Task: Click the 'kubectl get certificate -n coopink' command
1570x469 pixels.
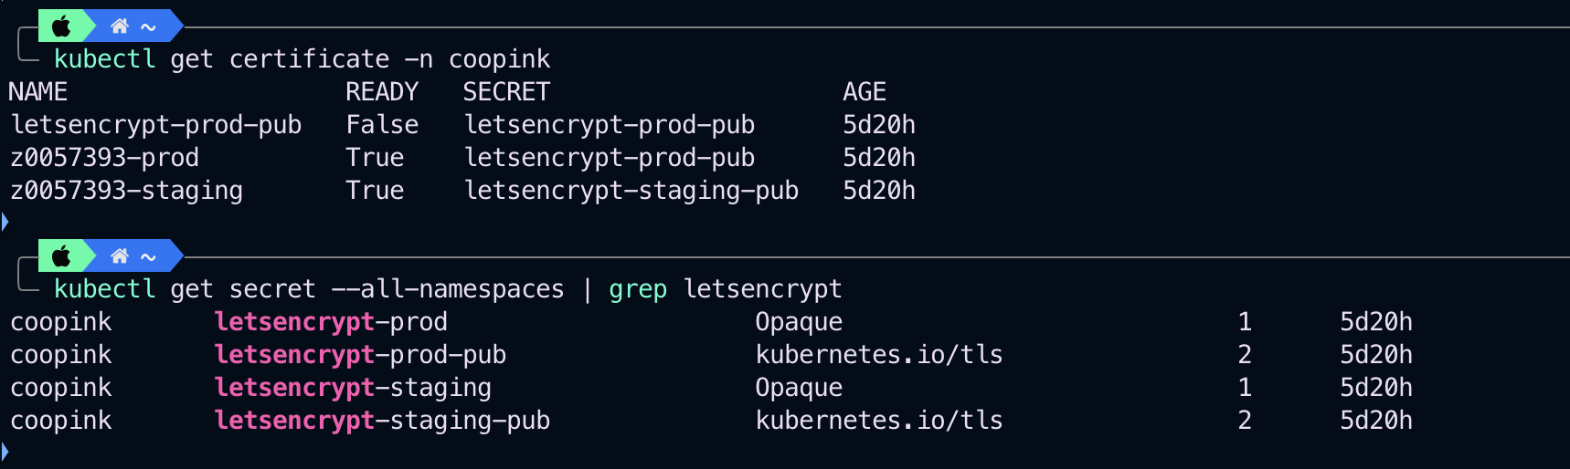Action: pyautogui.click(x=302, y=59)
